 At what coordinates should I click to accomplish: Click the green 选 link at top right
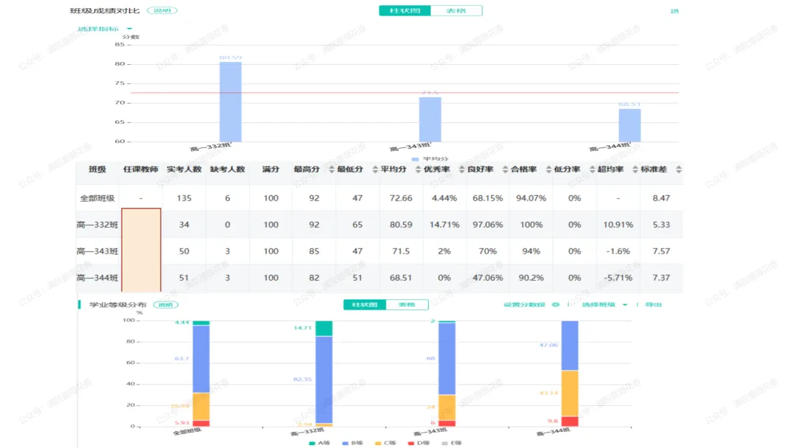point(676,10)
